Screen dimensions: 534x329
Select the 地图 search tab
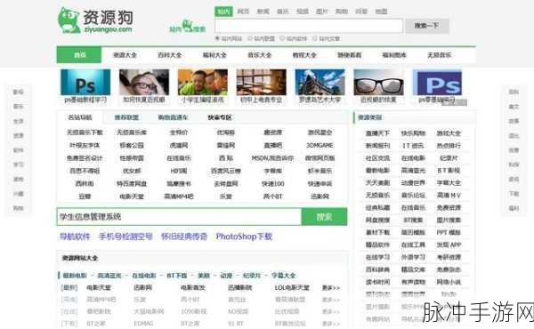point(381,12)
